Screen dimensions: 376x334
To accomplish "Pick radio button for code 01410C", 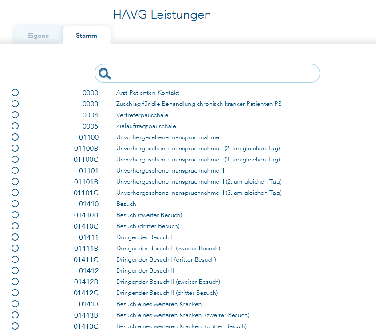I will click(15, 226).
